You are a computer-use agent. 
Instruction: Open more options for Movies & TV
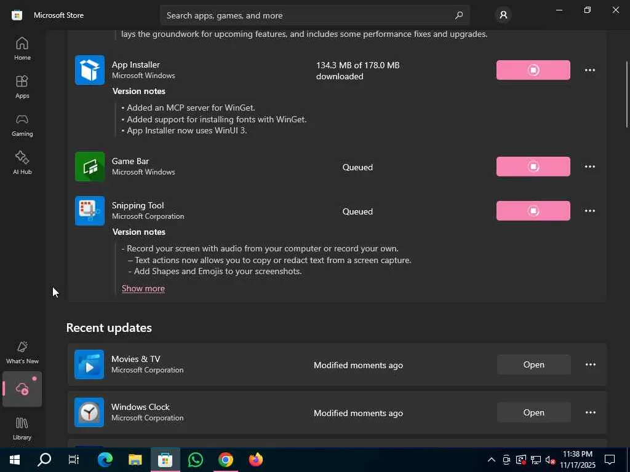[x=590, y=364]
